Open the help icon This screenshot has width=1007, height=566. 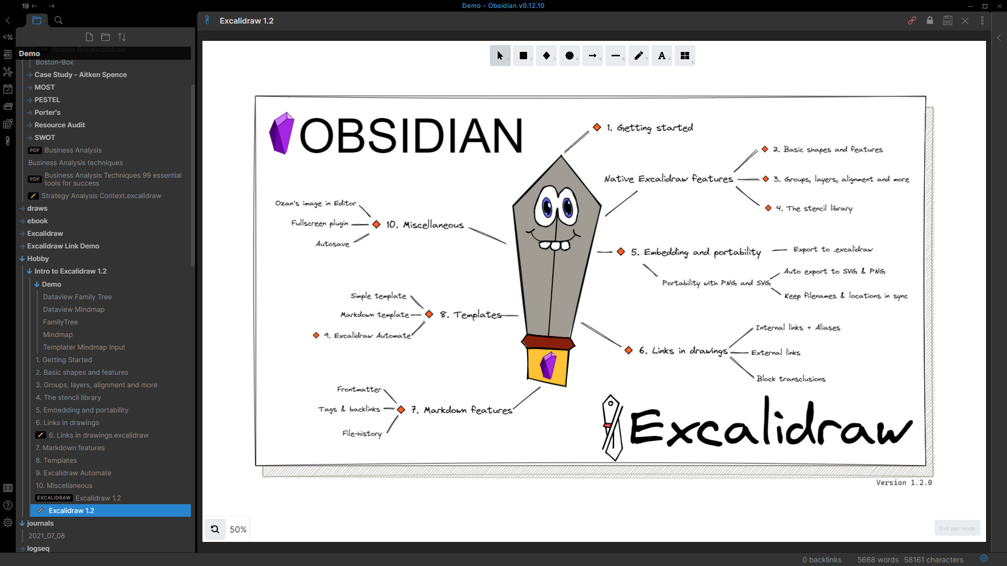(x=8, y=505)
